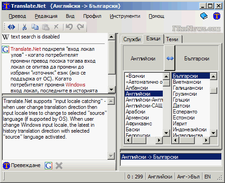Select +Всички in source language list

click(144, 76)
